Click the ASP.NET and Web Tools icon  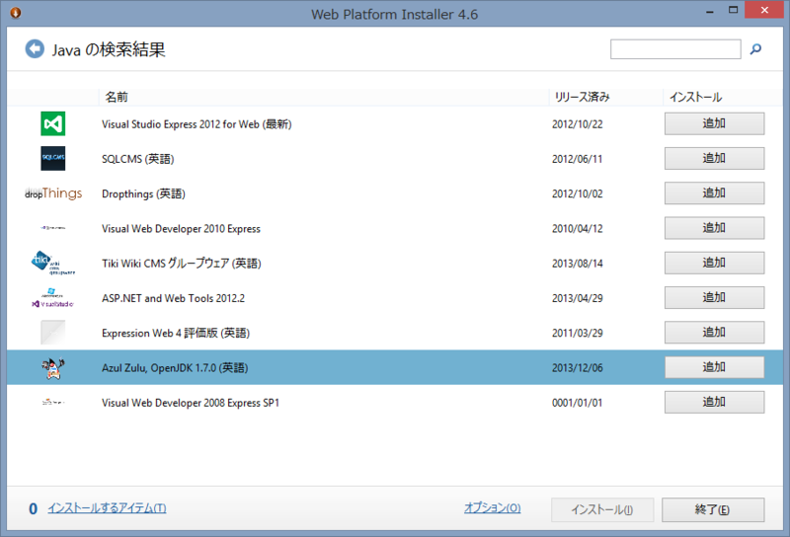point(53,298)
